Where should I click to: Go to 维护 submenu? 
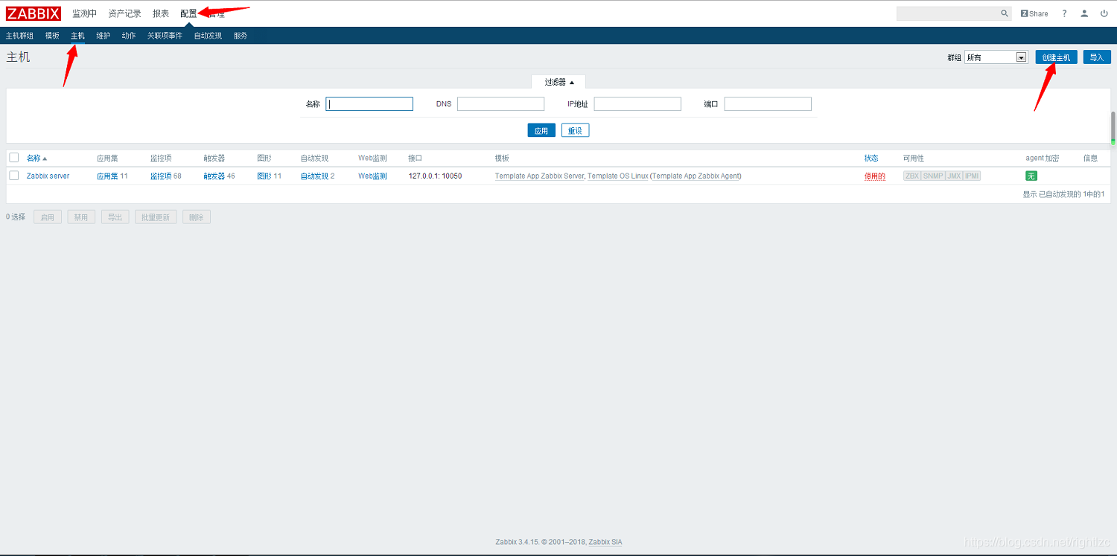104,36
